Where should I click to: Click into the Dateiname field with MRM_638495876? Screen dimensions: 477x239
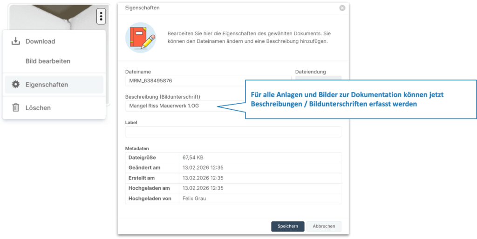tap(207, 81)
